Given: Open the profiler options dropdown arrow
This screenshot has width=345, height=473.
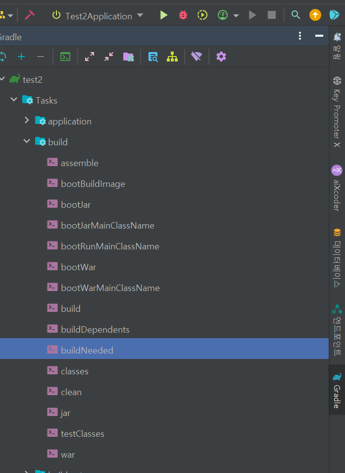Looking at the screenshot, I should click(x=236, y=15).
